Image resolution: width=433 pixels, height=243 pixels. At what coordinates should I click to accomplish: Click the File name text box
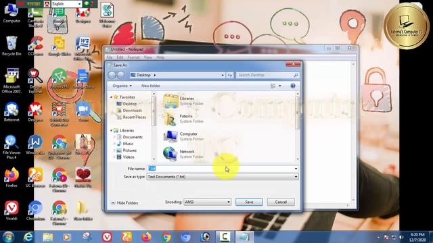[x=220, y=169]
